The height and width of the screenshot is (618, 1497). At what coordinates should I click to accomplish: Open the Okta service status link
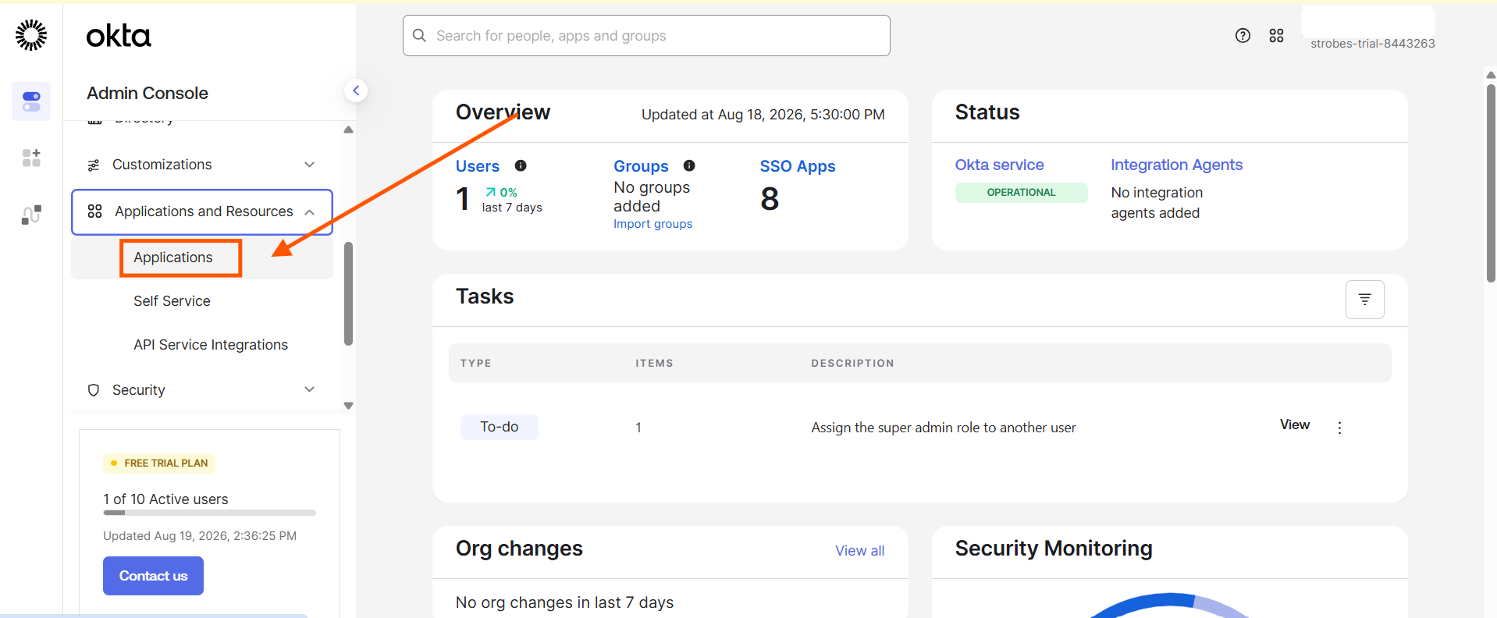[x=999, y=165]
